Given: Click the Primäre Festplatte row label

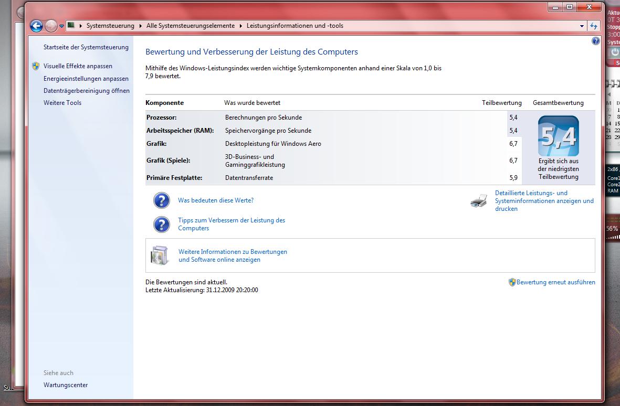Looking at the screenshot, I should coord(174,178).
